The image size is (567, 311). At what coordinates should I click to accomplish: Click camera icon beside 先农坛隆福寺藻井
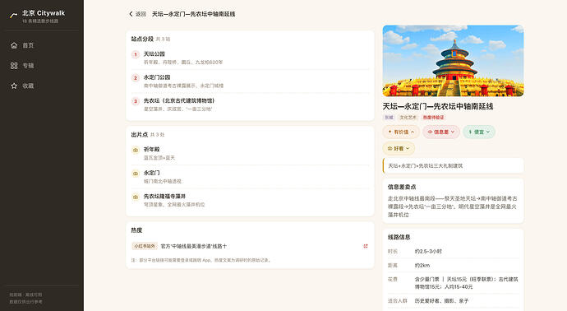tap(136, 197)
